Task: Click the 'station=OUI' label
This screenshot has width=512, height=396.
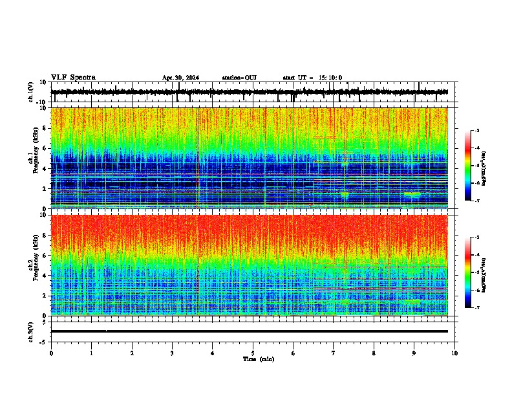Action: pos(239,78)
